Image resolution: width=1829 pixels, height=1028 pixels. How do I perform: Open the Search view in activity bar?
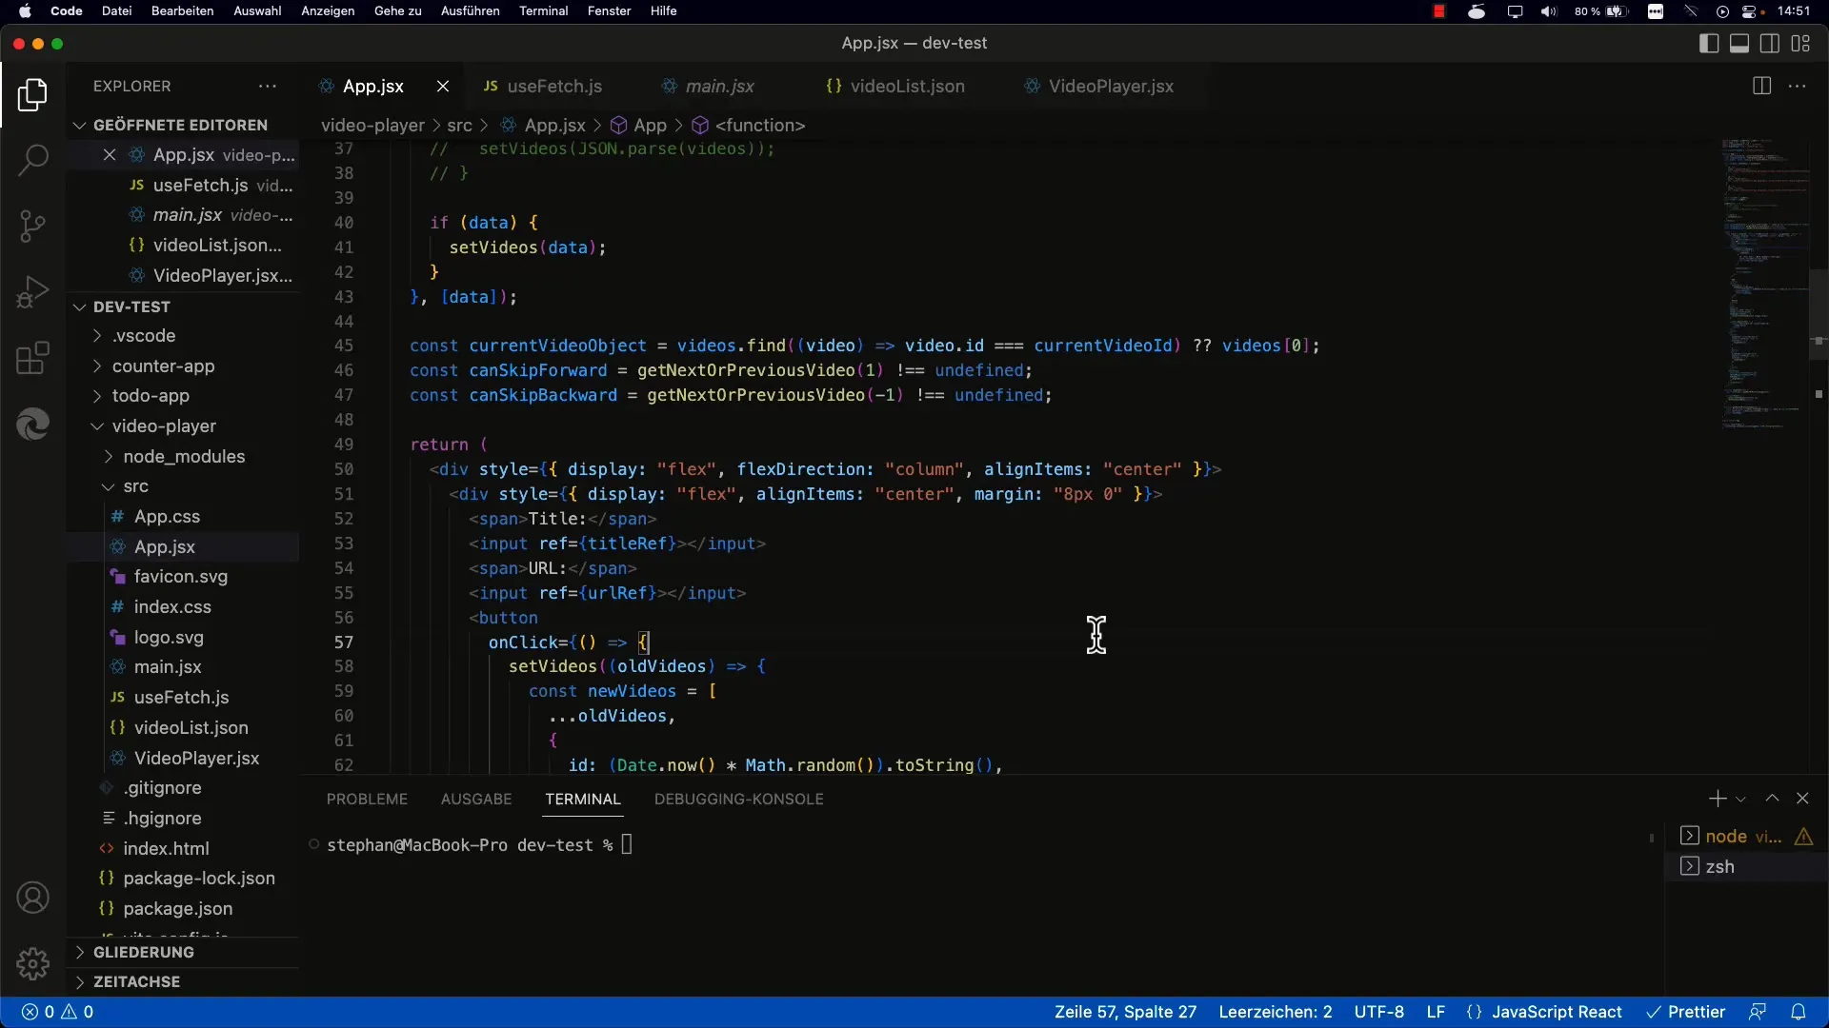click(x=32, y=160)
